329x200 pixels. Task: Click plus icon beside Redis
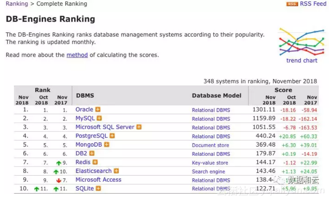[x=95, y=162]
